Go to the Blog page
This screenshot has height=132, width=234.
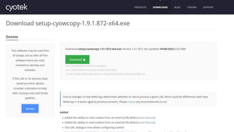pos(177,7)
